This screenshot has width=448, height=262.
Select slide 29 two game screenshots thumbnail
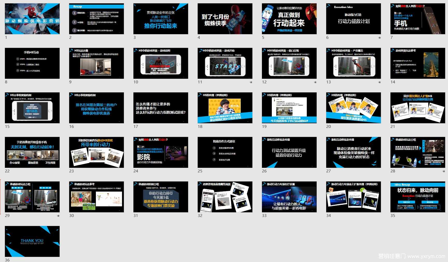click(x=32, y=197)
